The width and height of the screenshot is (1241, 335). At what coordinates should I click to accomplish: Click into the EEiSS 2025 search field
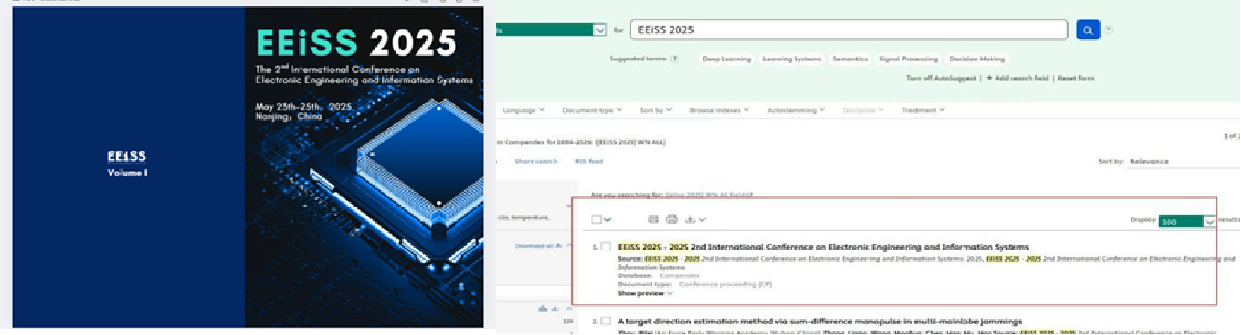pyautogui.click(x=847, y=30)
